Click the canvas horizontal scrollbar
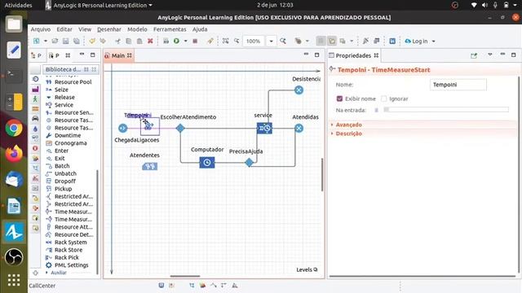The width and height of the screenshot is (522, 293). pos(185,276)
